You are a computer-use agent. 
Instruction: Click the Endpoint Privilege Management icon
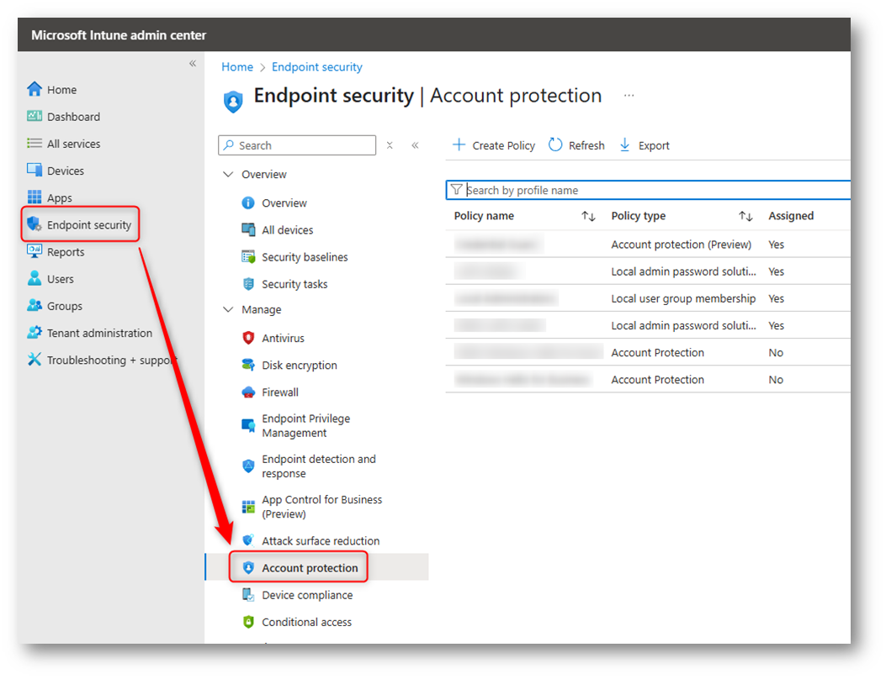point(248,425)
